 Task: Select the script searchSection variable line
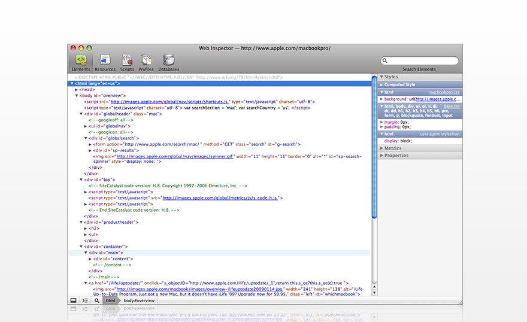pos(197,108)
